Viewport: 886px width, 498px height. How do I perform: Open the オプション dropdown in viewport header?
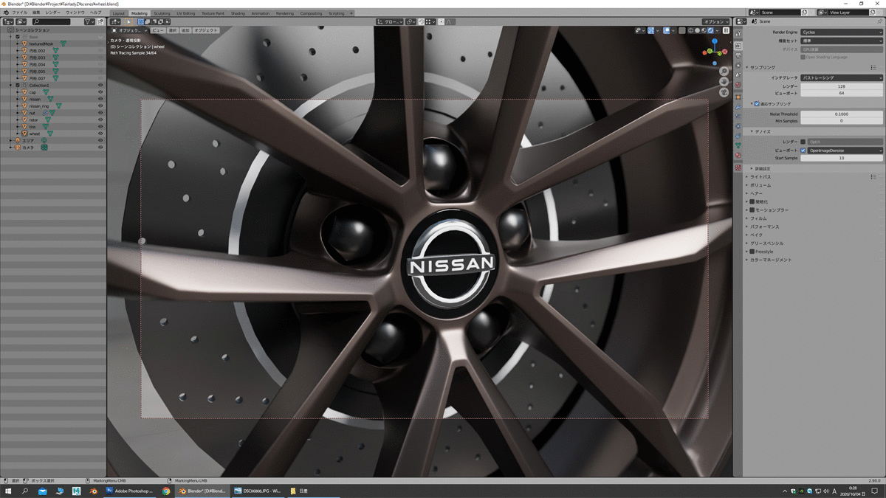(x=715, y=22)
